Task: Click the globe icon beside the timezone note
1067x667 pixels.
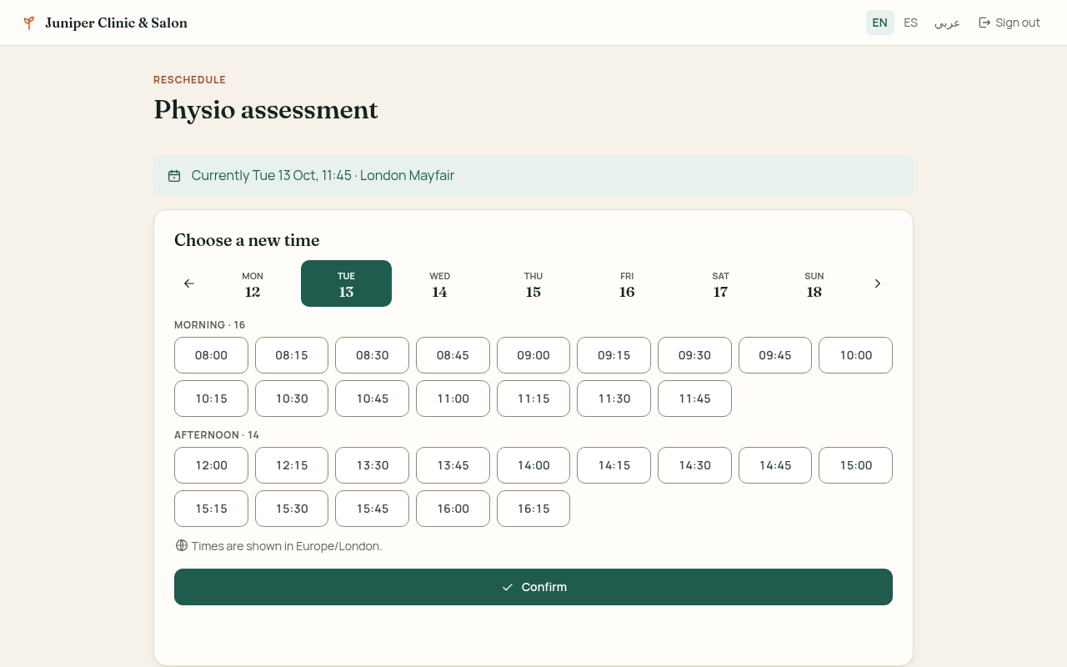Action: point(181,546)
